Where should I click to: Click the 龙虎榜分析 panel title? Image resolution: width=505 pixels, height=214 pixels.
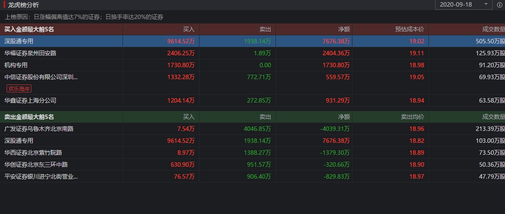(x=23, y=5)
